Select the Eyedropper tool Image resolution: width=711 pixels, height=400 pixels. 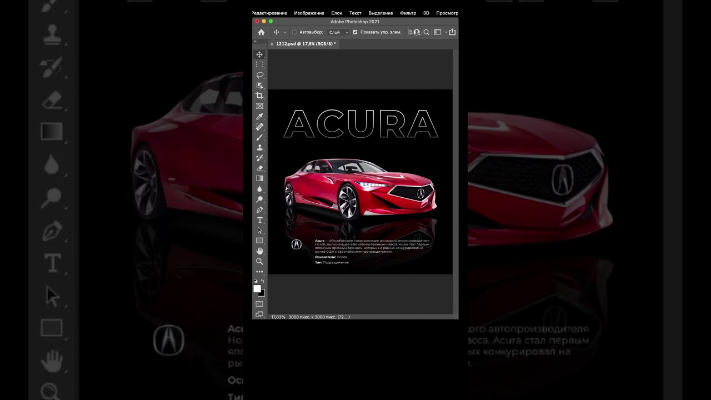(259, 116)
